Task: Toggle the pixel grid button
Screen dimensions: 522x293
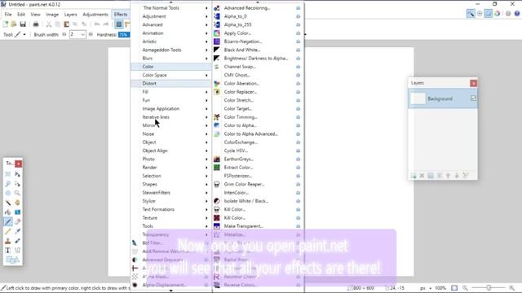Action: coord(119,24)
